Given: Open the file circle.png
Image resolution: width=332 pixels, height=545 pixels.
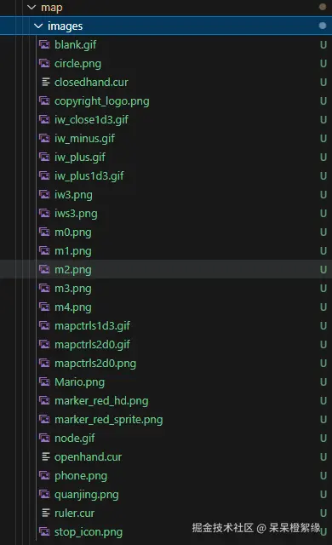Looking at the screenshot, I should 77,64.
